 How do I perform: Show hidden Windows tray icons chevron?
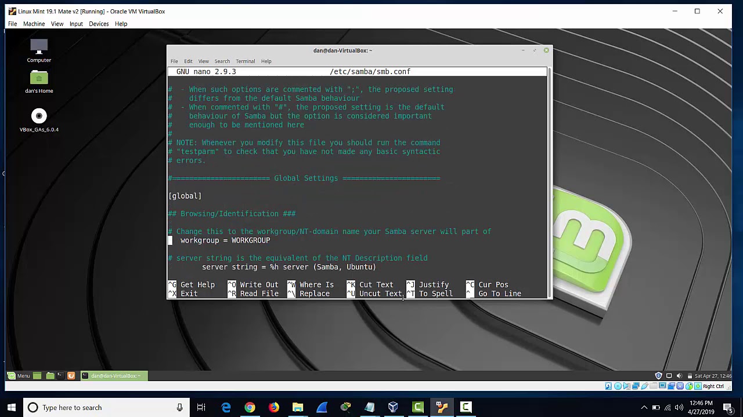point(644,408)
